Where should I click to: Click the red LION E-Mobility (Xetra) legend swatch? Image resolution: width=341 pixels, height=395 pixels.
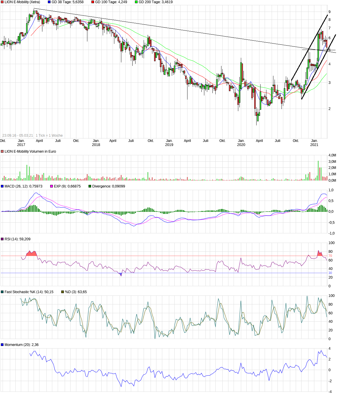(x=2, y=2)
